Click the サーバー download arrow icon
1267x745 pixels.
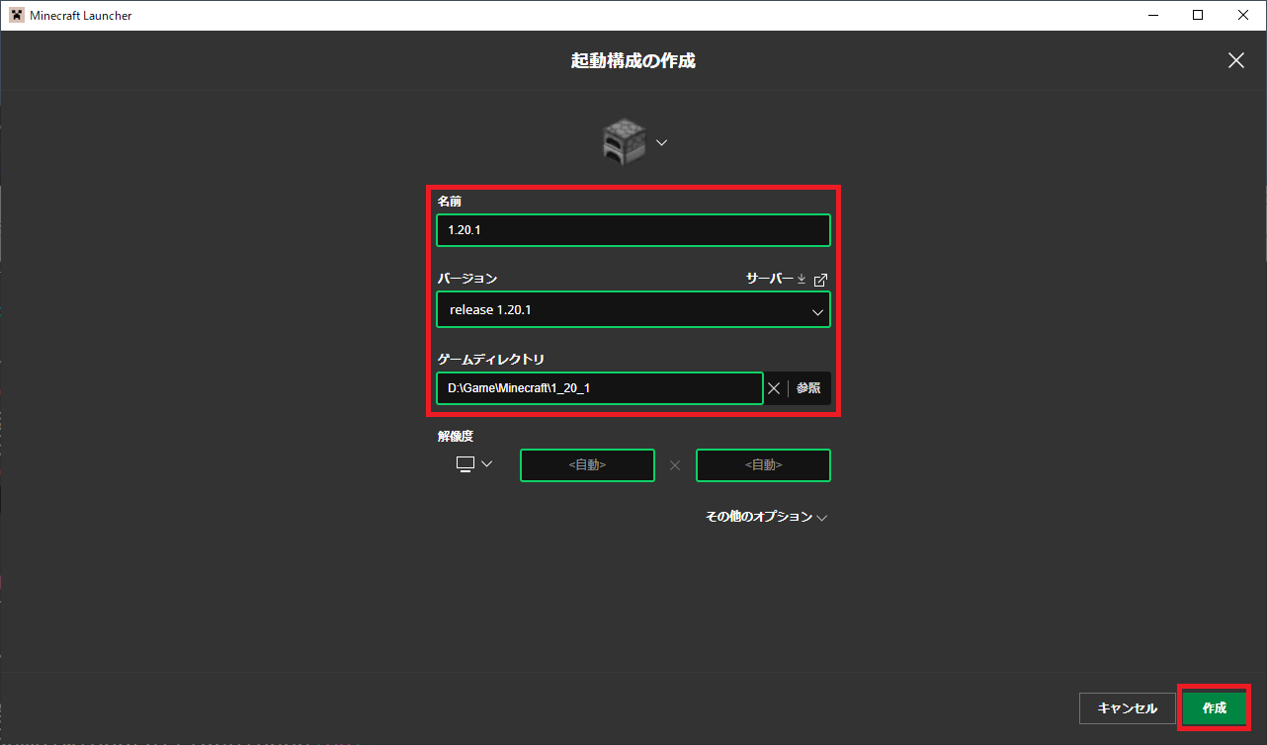802,280
